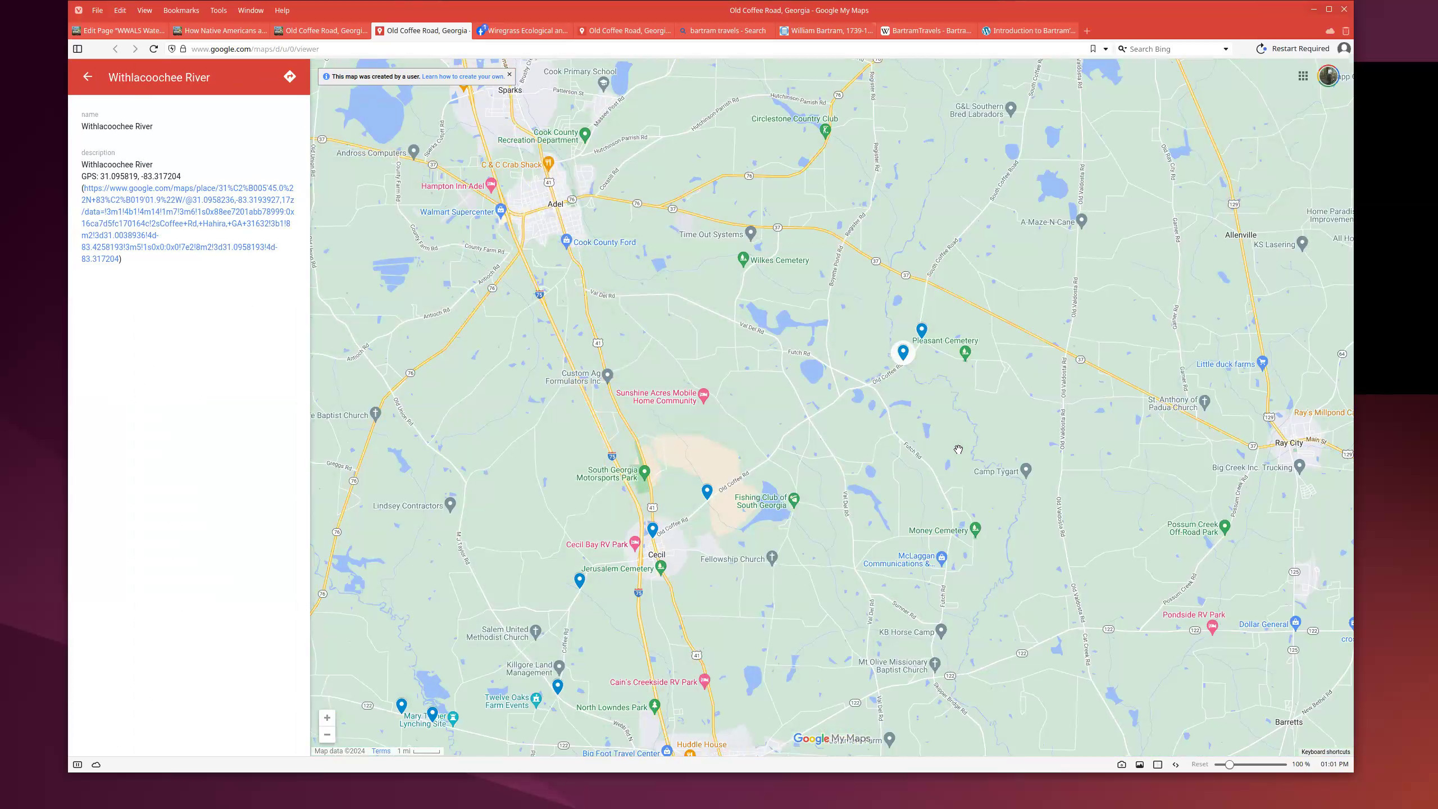This screenshot has height=809, width=1438.
Task: Click the Walmart Supercenter shopping marker
Action: click(500, 211)
